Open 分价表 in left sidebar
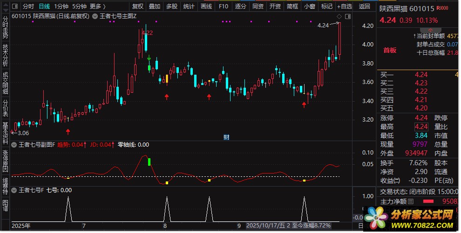 (x=5, y=108)
